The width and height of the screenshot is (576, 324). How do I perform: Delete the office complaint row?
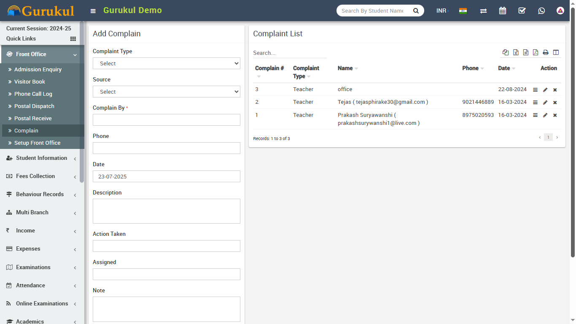pyautogui.click(x=555, y=90)
